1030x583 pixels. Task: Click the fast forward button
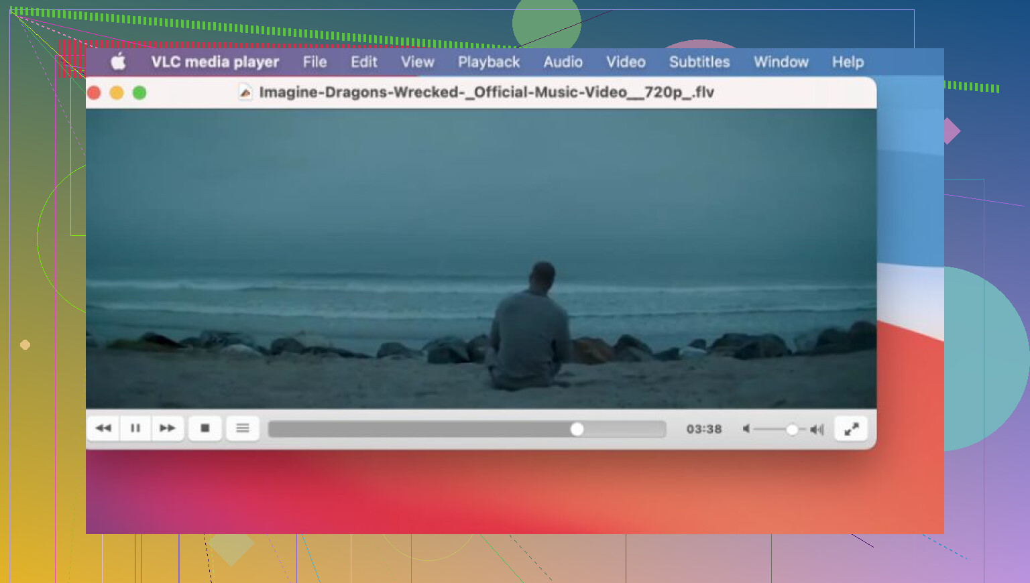click(167, 428)
